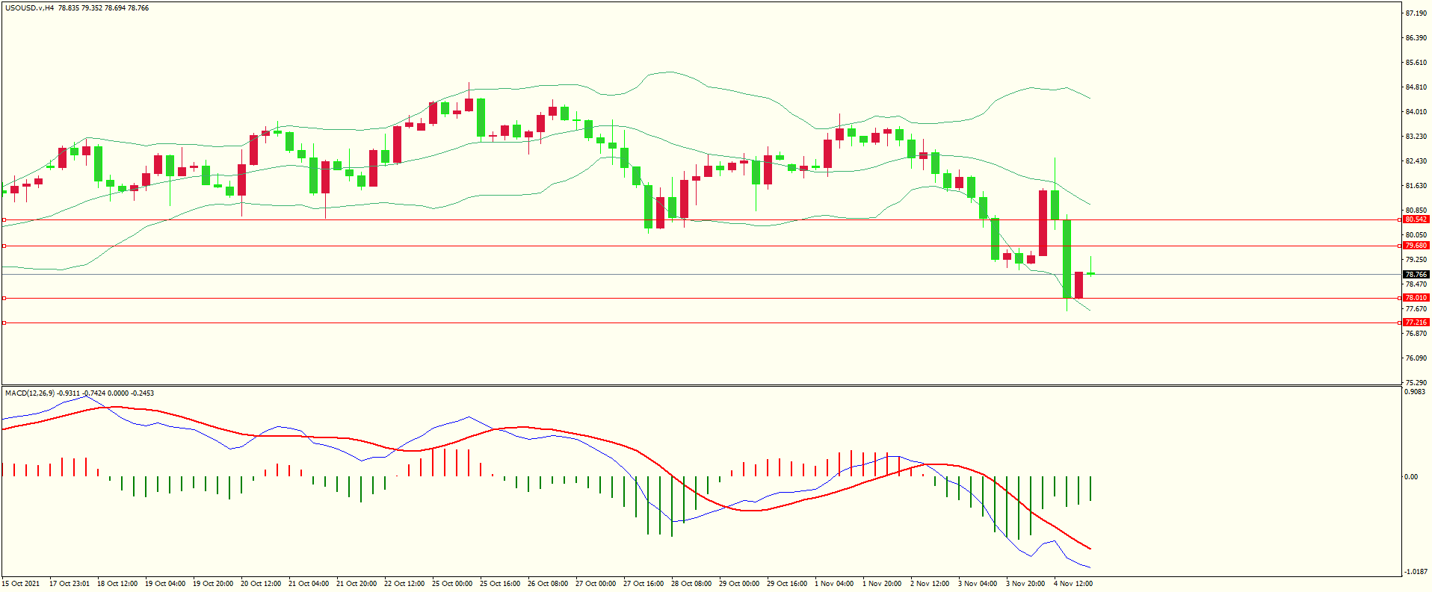Click the 79.250 price scale value
1432x592 pixels.
coord(1416,260)
